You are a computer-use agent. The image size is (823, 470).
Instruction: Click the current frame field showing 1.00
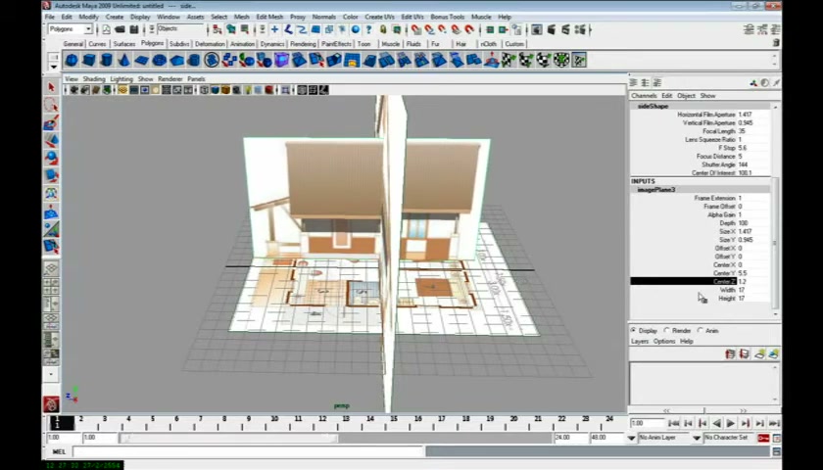[x=648, y=423]
